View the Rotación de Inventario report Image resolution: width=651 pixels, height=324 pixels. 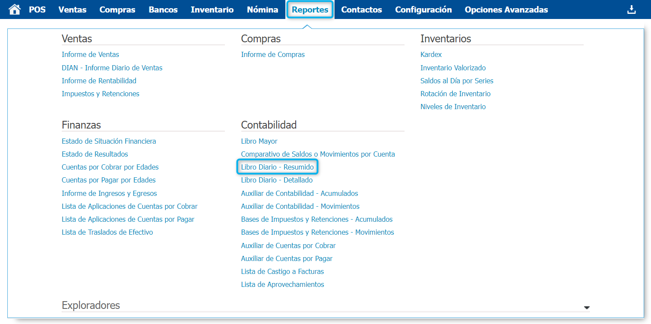455,94
